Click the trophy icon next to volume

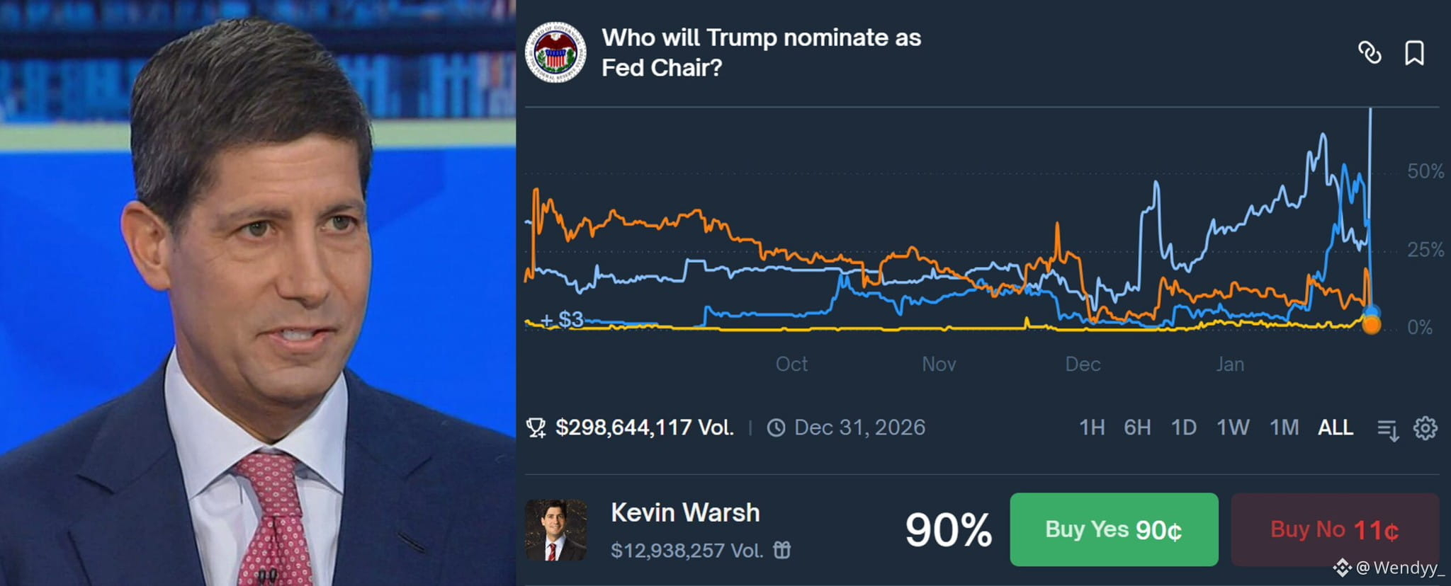(536, 428)
